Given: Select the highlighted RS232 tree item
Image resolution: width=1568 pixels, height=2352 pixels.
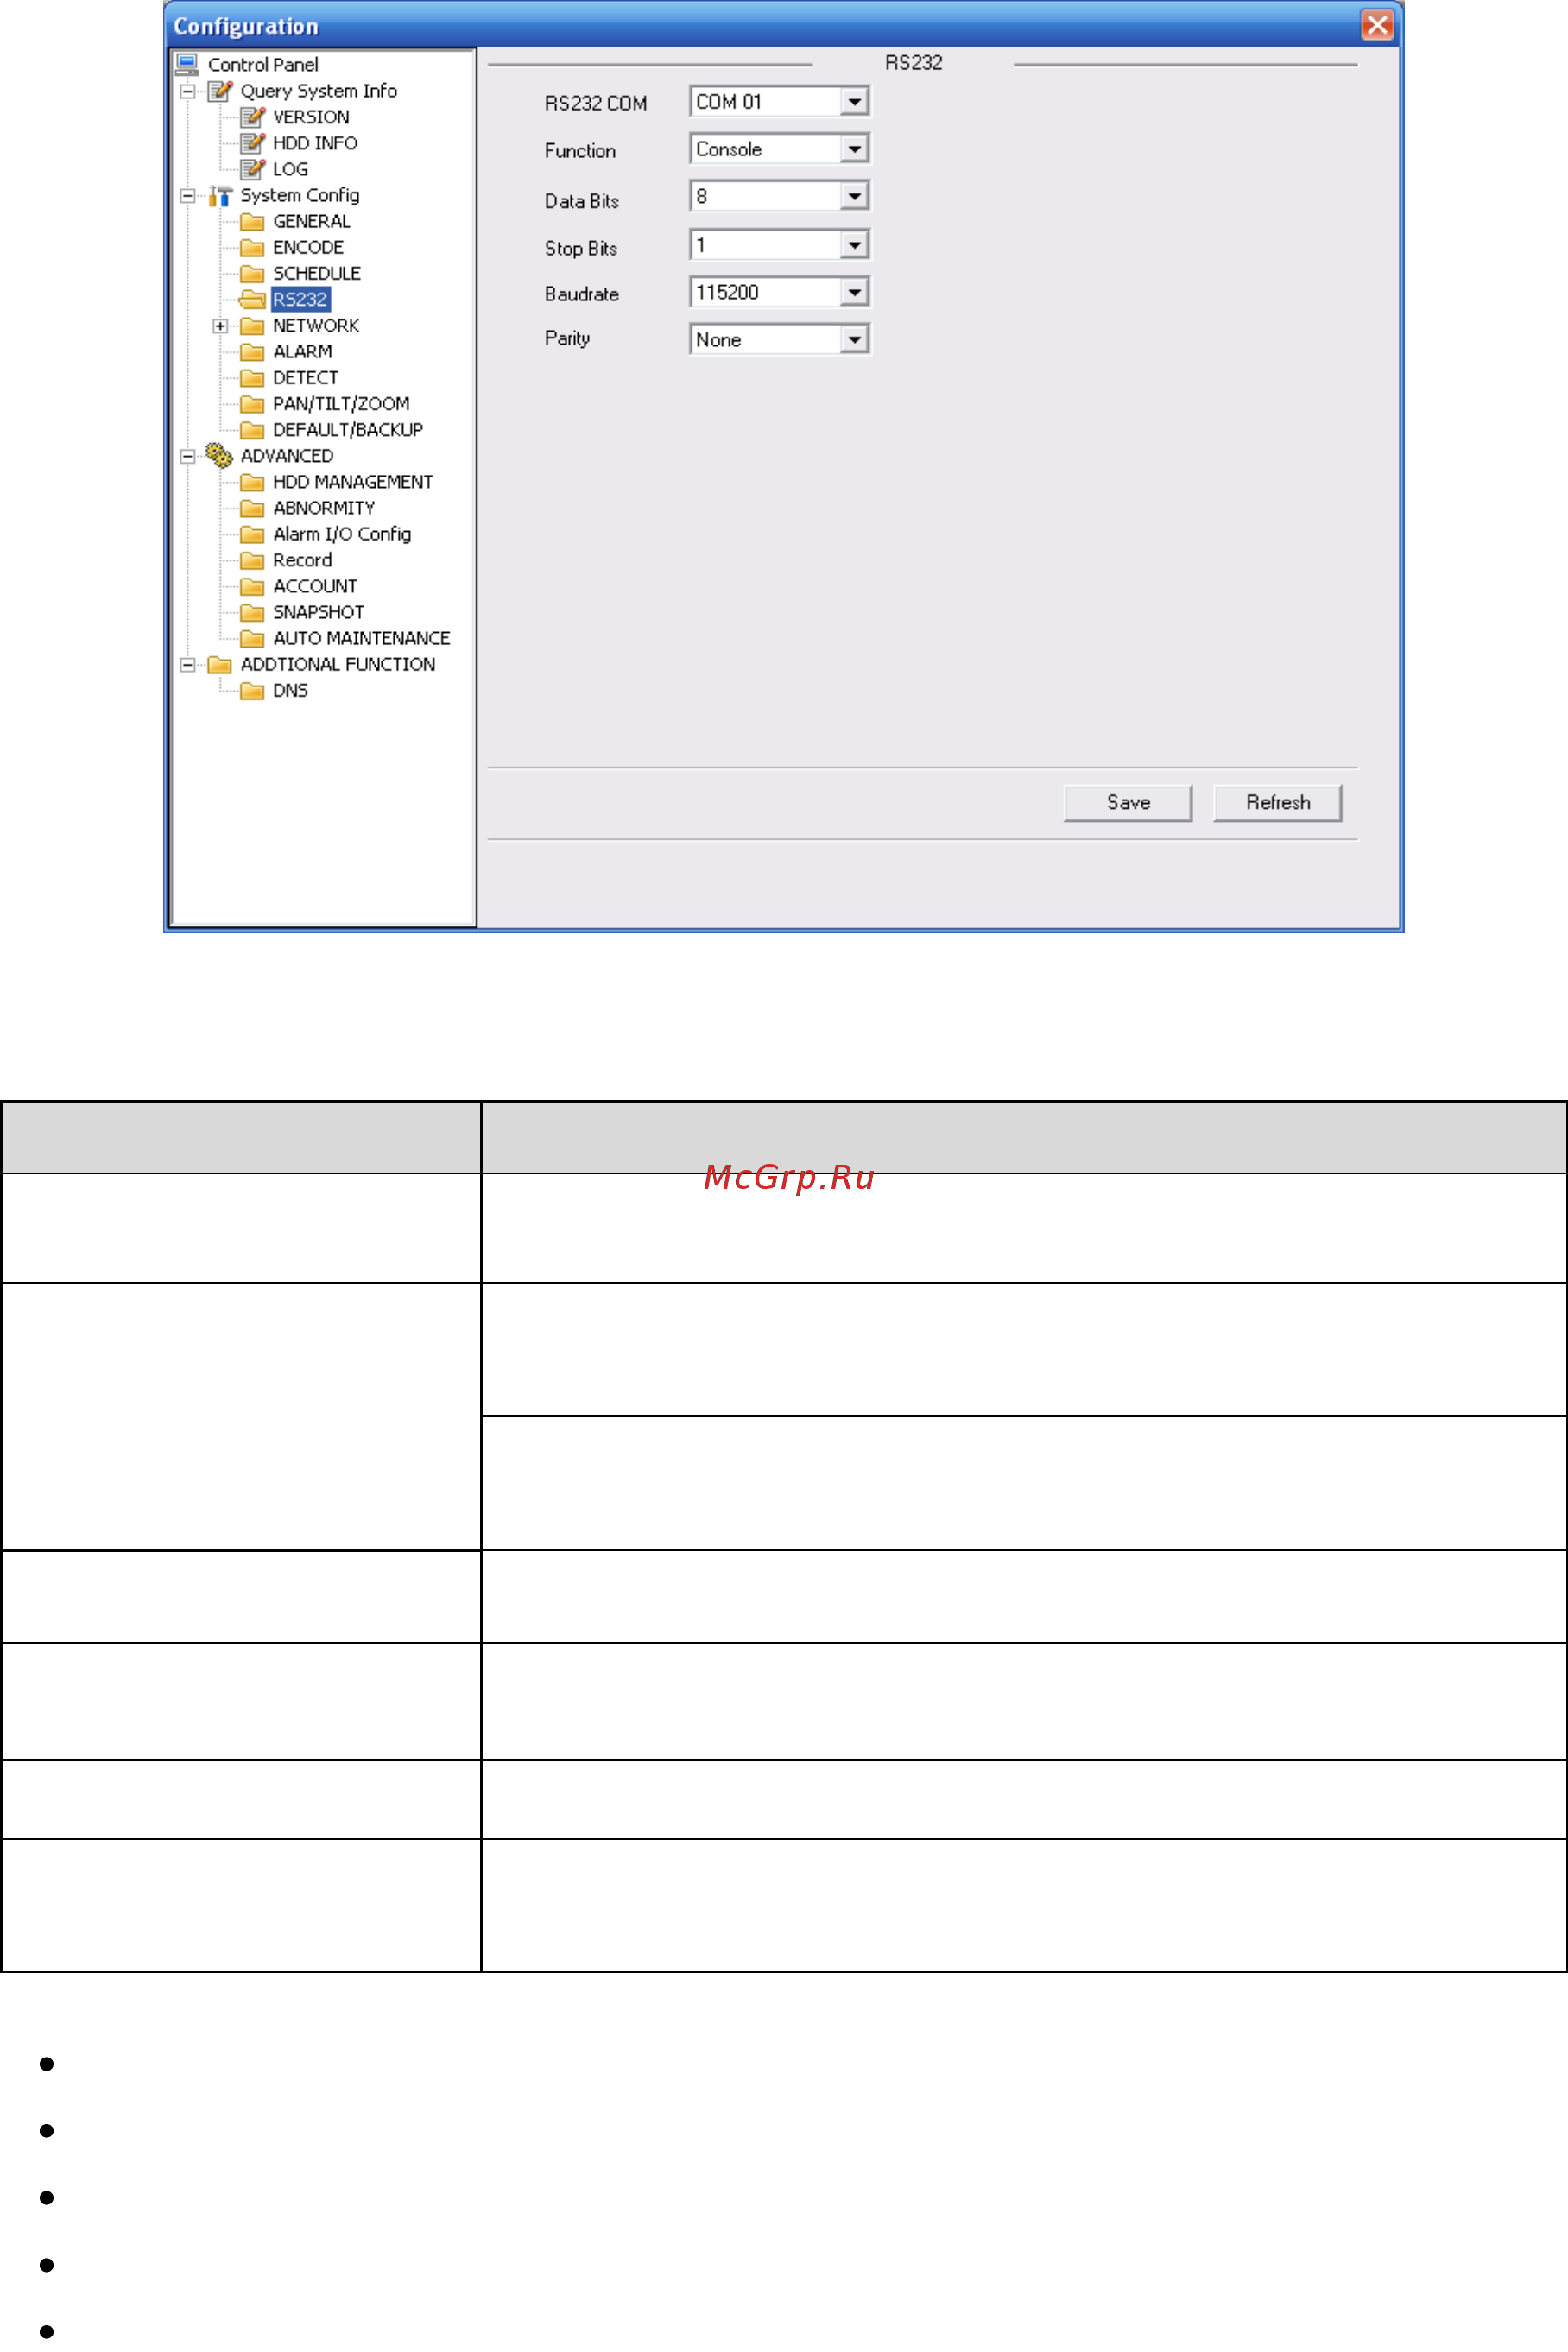Looking at the screenshot, I should pos(300,299).
